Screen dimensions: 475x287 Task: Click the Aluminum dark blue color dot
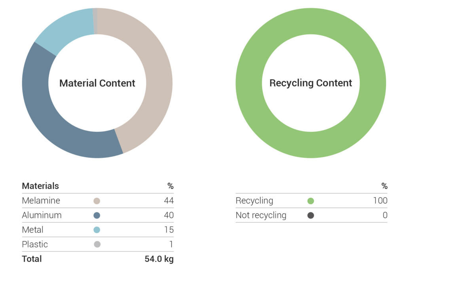click(x=97, y=216)
